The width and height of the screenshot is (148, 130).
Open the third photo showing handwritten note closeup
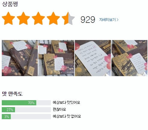[x=93, y=58]
